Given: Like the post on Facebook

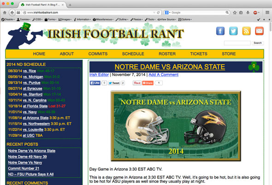Looking at the screenshot, I should [x=95, y=83].
